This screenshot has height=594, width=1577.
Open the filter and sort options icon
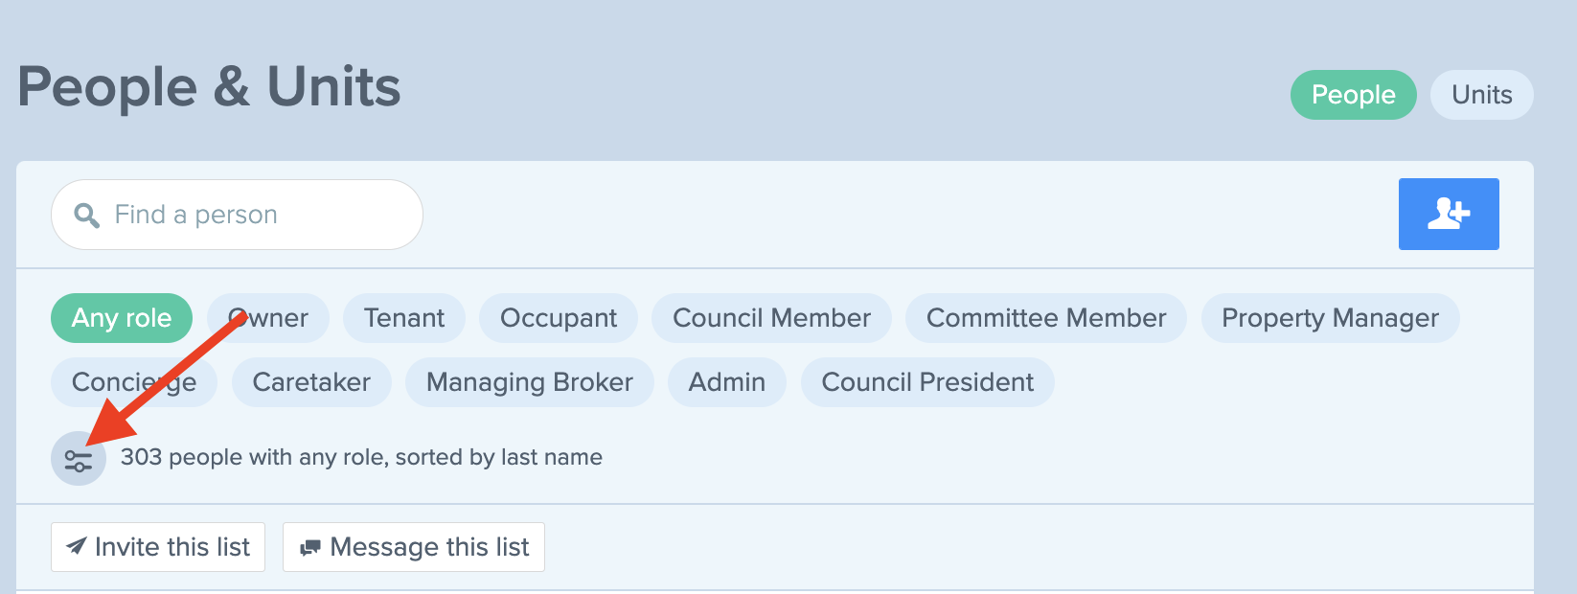coord(79,458)
